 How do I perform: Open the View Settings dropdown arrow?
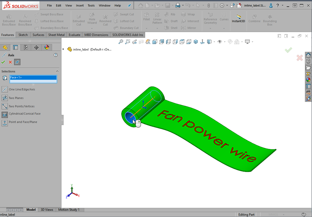tap(252, 42)
